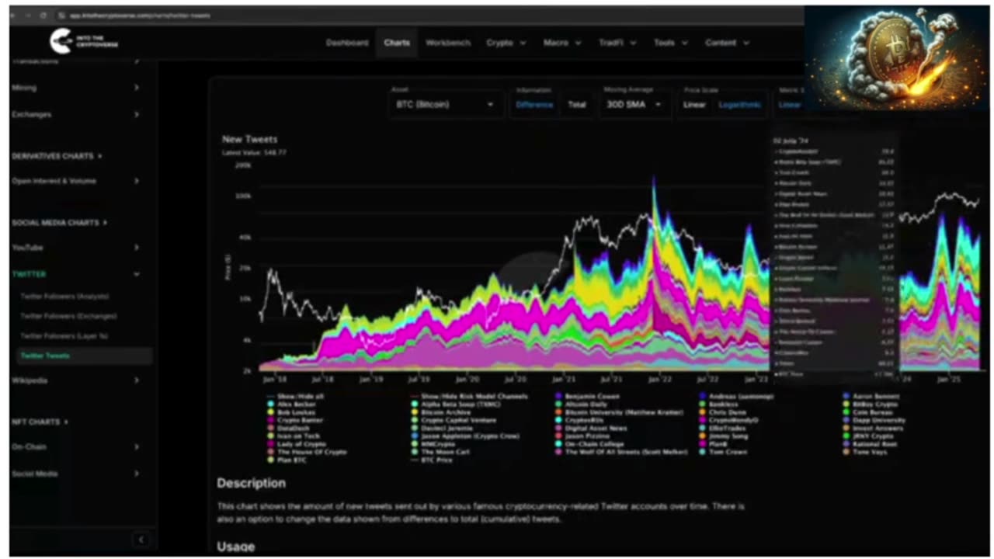Toggle Andreas (aantonop) series visibility
This screenshot has width=994, height=559.
tap(737, 396)
